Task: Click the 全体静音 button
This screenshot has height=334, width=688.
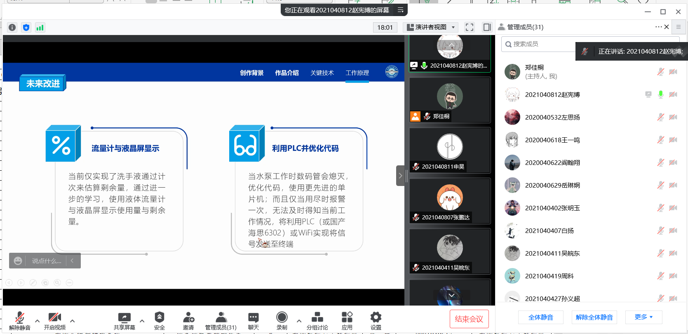Action: 540,317
